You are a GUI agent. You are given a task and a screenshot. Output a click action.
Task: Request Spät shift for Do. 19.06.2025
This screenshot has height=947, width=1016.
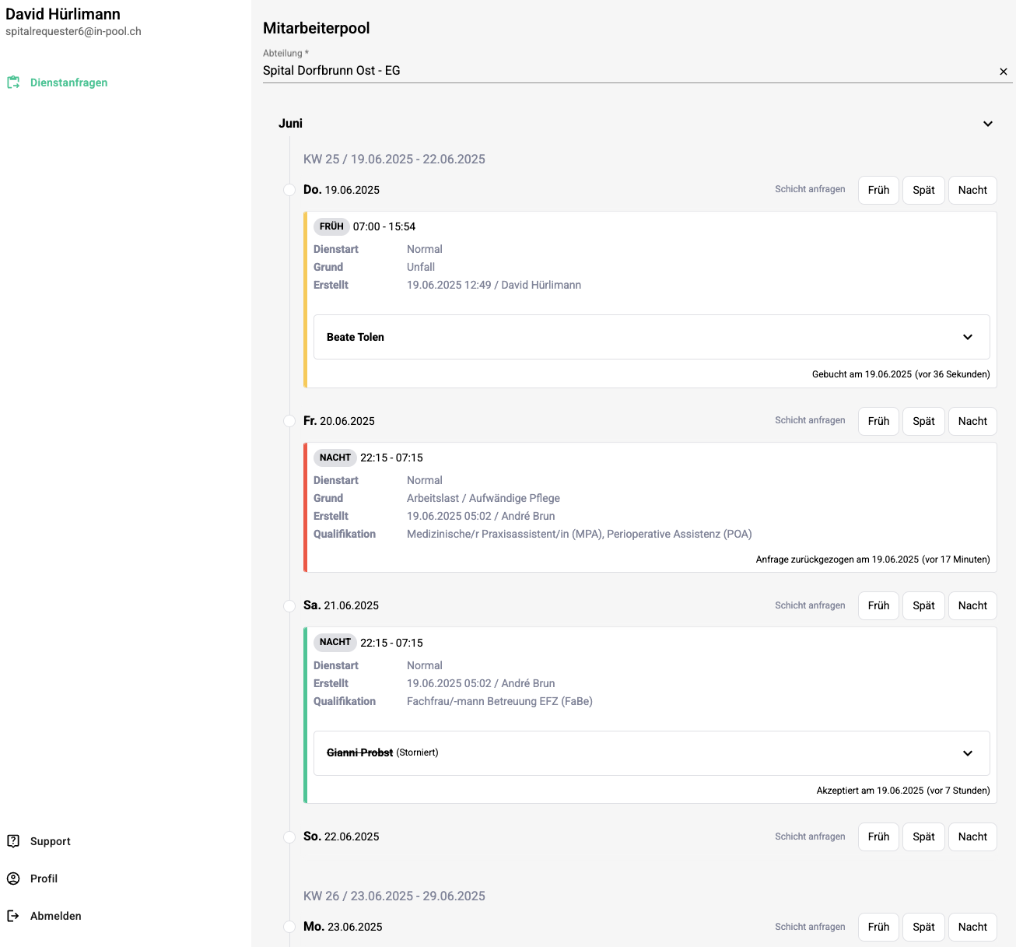(923, 190)
